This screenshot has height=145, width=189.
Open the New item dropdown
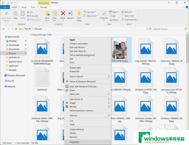(x=90, y=12)
